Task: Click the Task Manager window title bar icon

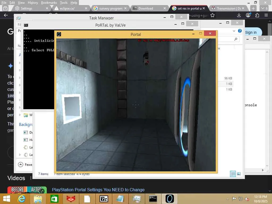Action: click(19, 18)
